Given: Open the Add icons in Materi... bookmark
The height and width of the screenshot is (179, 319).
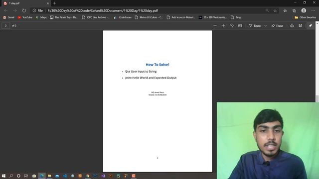Looking at the screenshot, I should coord(180,17).
